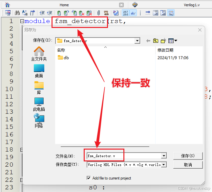Viewport: 212px width, 192px height.
Task: Open the save type (保存类型) dropdown
Action: (x=164, y=165)
